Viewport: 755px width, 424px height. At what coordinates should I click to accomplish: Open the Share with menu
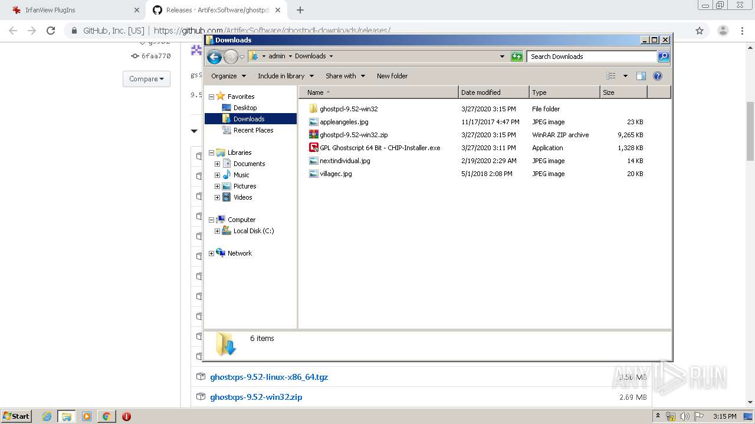tap(345, 76)
